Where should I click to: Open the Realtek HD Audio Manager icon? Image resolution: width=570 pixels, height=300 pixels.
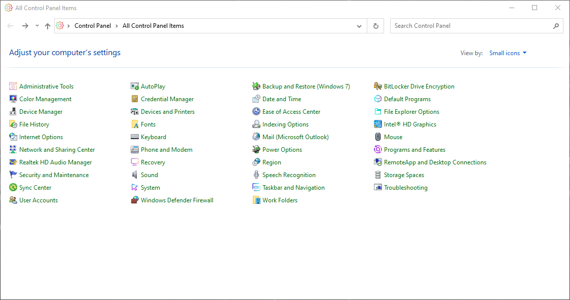pos(13,162)
